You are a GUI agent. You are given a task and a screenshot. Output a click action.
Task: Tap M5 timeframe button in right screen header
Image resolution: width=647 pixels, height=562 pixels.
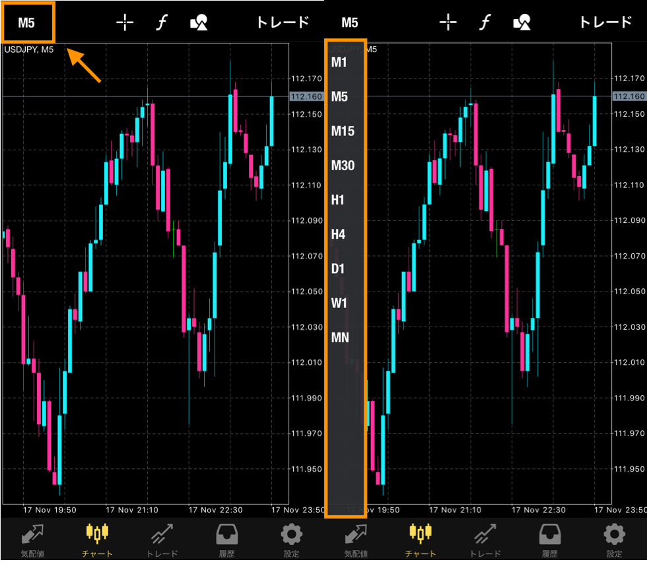tap(350, 22)
